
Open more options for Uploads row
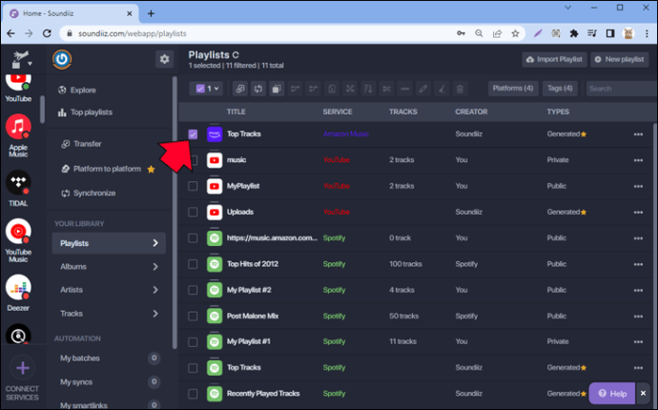tap(638, 213)
